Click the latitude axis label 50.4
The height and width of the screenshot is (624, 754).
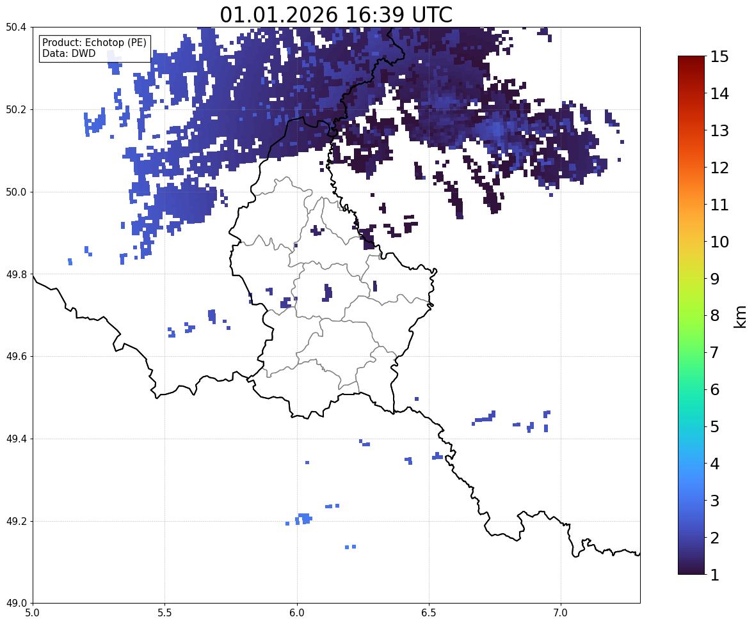click(x=15, y=27)
